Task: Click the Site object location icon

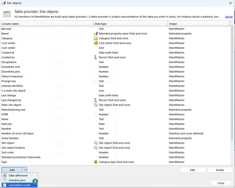Action: (95, 148)
